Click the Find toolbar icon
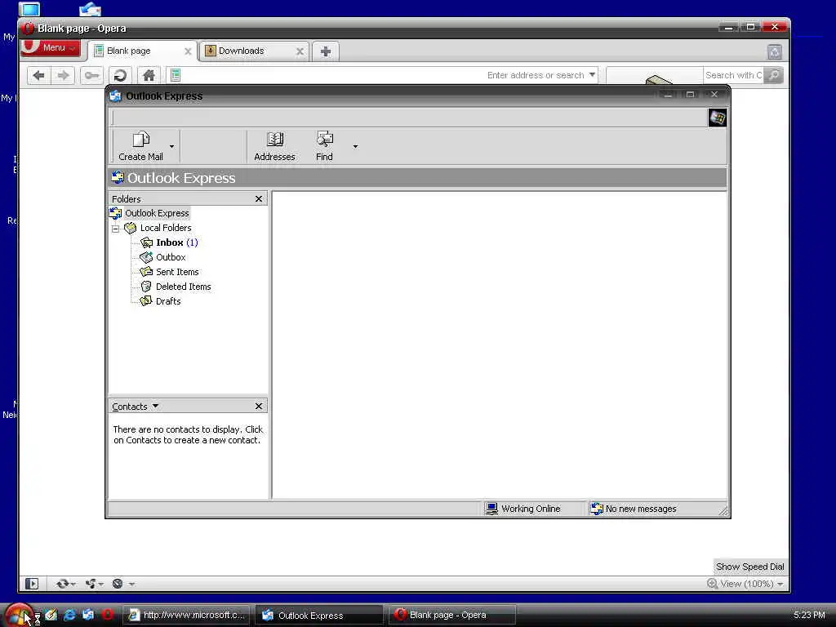The width and height of the screenshot is (836, 627). [x=324, y=145]
